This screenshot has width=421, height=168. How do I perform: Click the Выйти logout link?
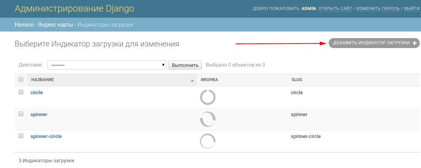pyautogui.click(x=412, y=9)
